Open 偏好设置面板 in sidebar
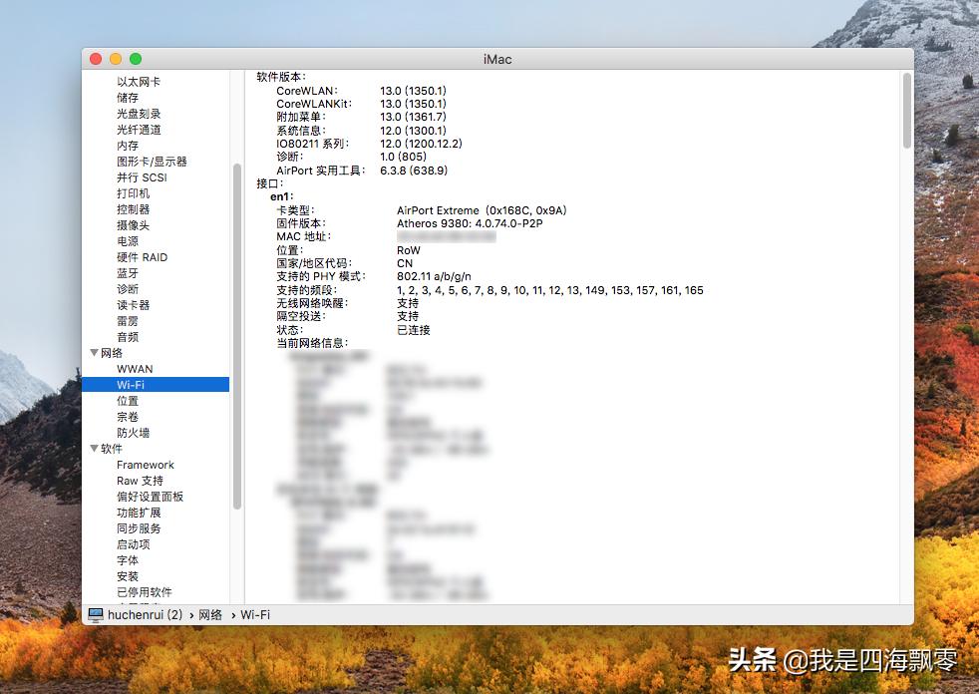This screenshot has width=979, height=694. (x=150, y=497)
